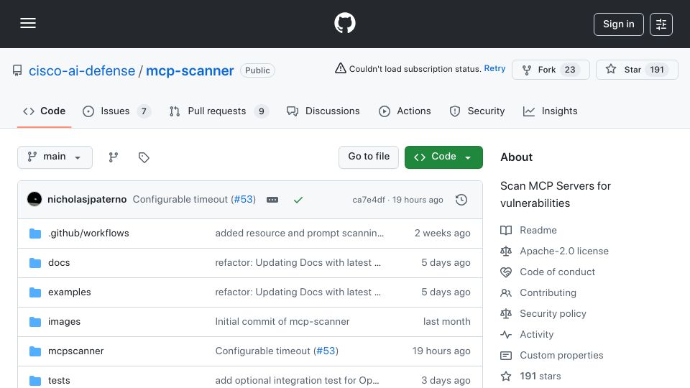Open the hamburger navigation menu
690x388 pixels.
tap(28, 23)
